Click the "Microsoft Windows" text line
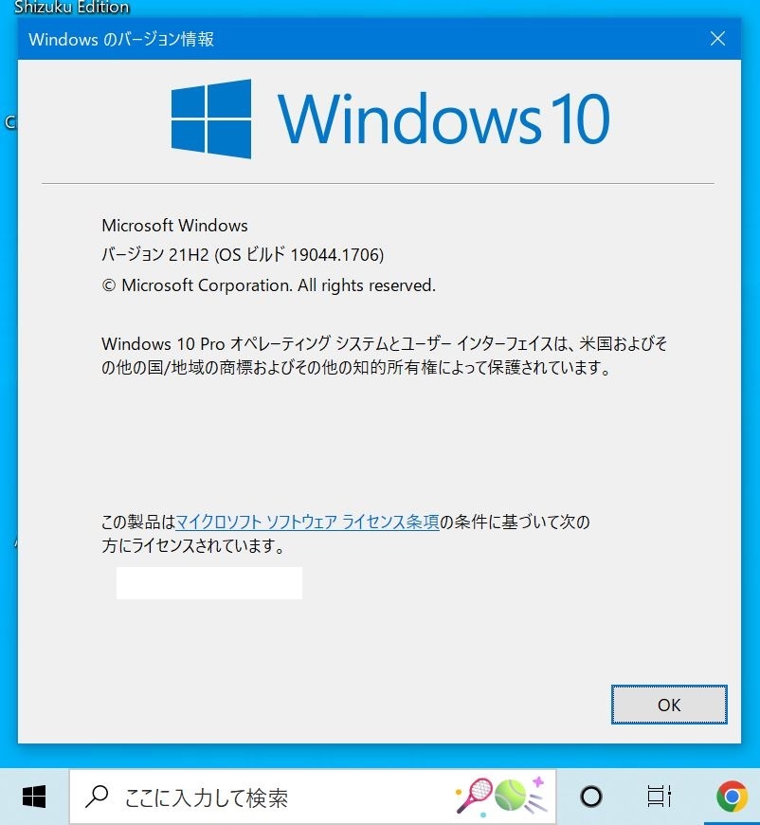Screen dimensions: 760x825 (174, 225)
